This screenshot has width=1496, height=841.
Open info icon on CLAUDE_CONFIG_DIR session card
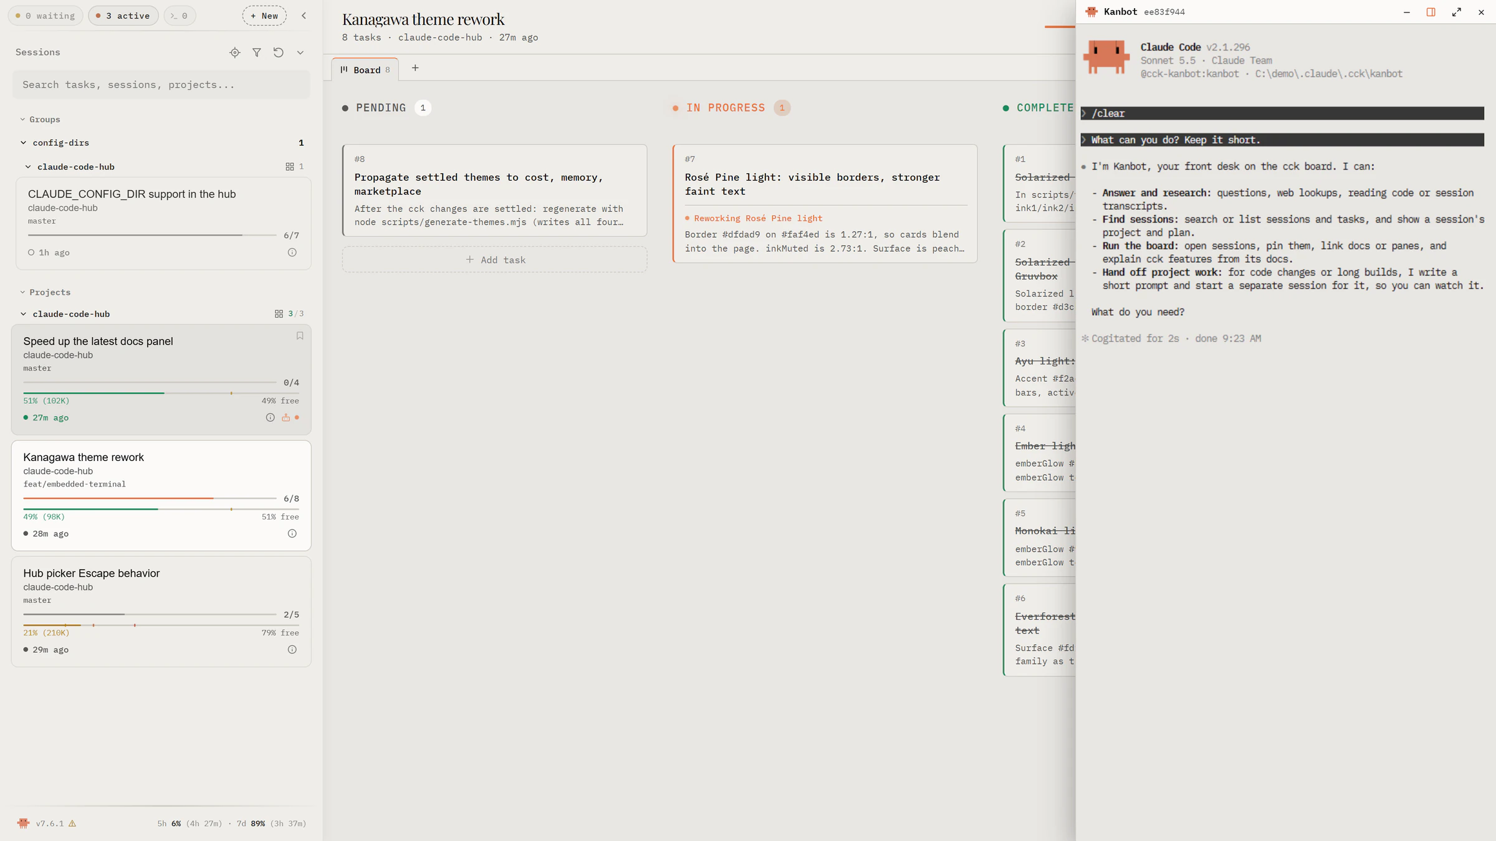(x=292, y=252)
